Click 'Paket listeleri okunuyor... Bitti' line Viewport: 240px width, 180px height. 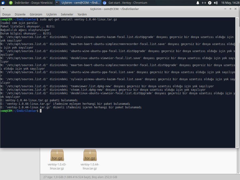[27, 26]
